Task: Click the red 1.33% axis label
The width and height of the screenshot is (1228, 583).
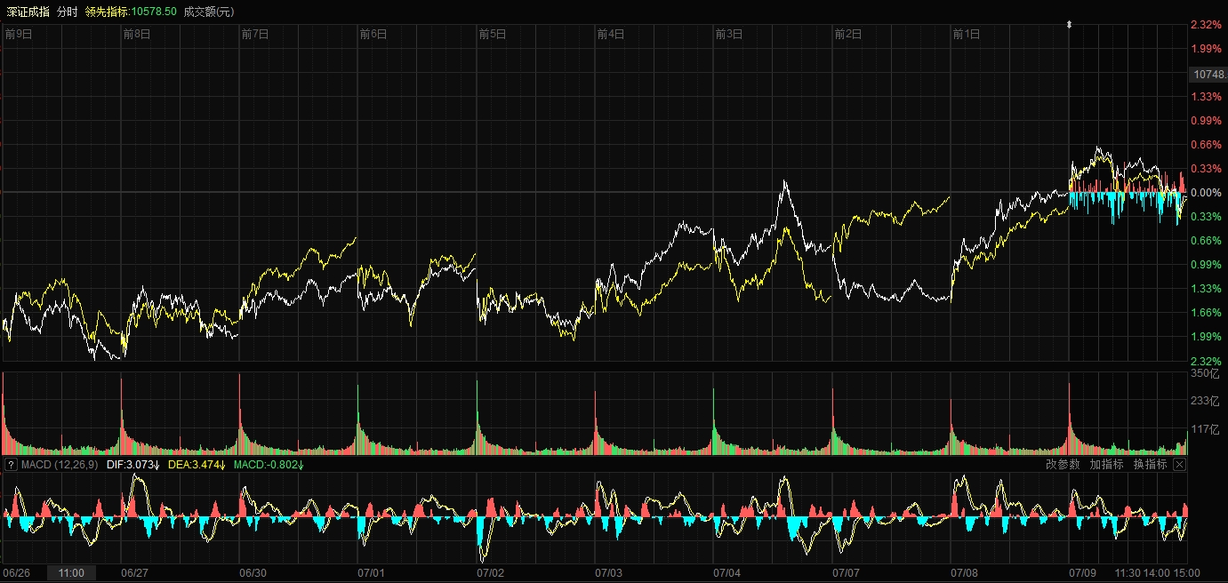Action: 1206,96
